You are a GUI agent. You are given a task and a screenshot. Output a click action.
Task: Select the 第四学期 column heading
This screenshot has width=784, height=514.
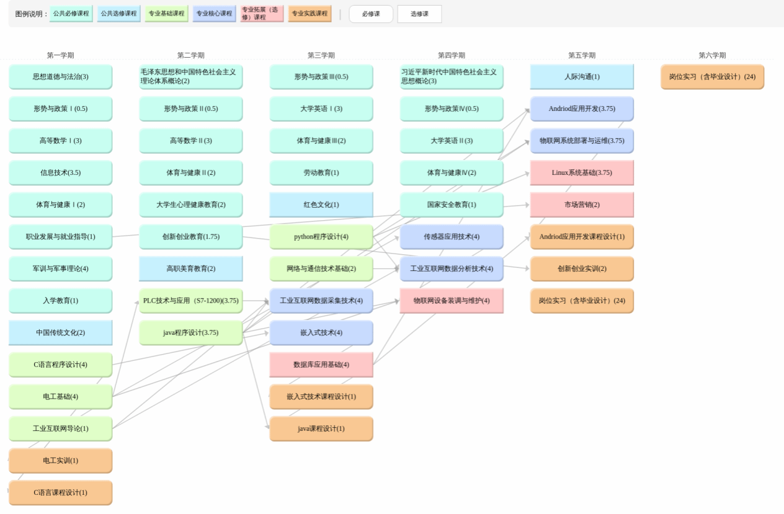(451, 55)
